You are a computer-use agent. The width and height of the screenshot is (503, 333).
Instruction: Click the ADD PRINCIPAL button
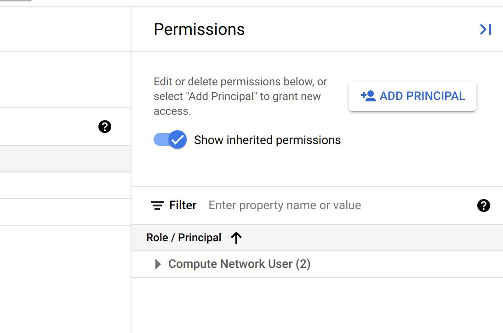[x=412, y=96]
